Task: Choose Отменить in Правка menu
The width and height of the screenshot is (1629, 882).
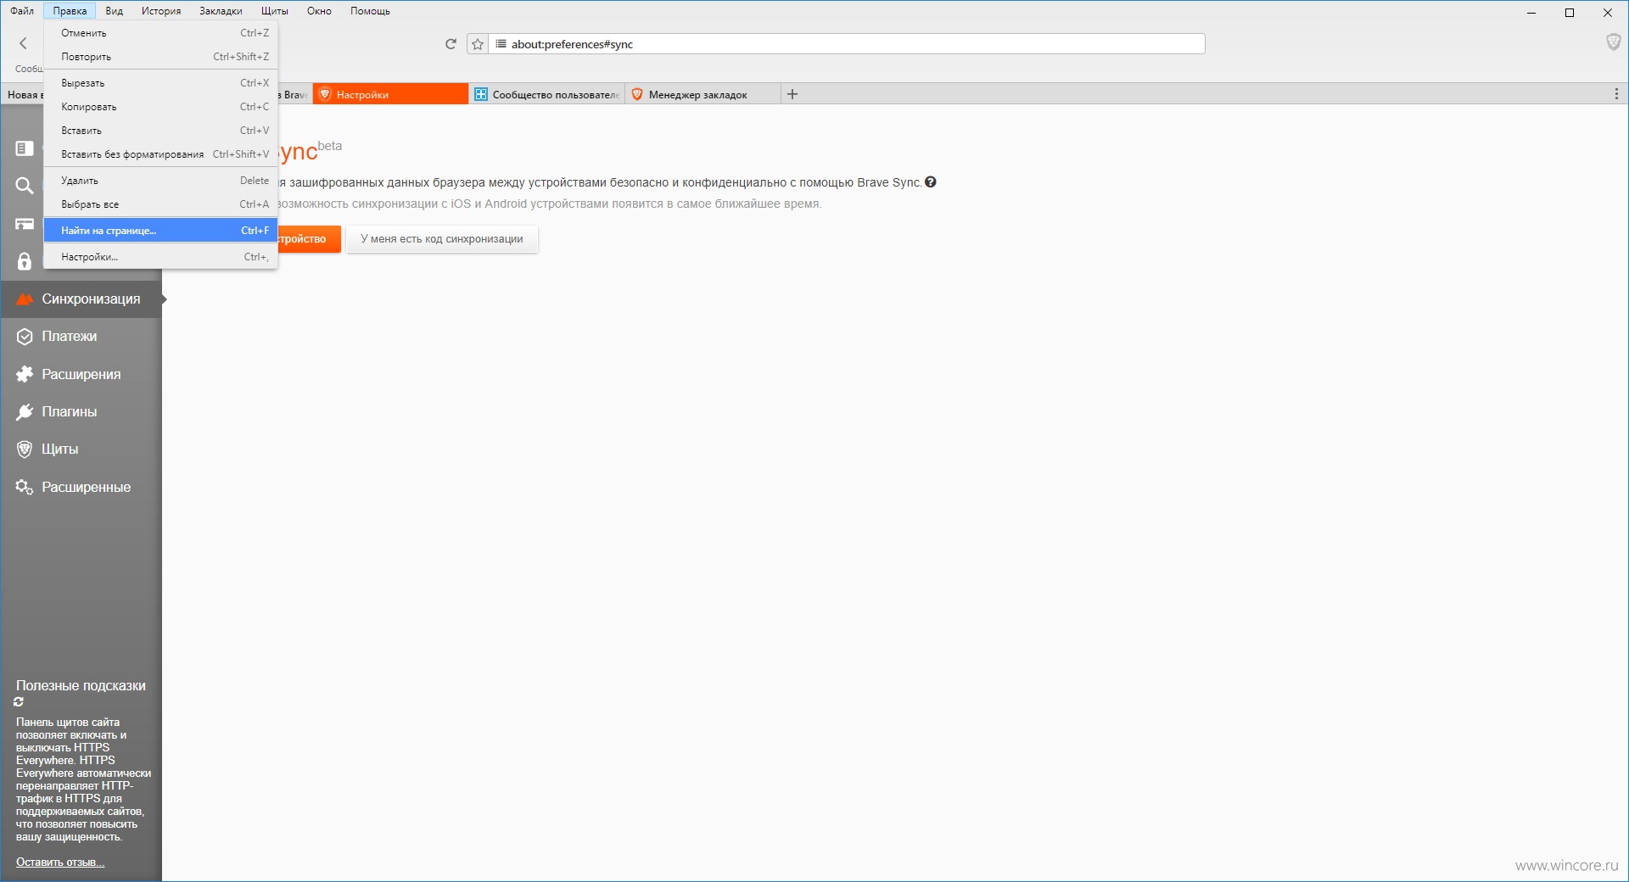Action: [x=161, y=33]
